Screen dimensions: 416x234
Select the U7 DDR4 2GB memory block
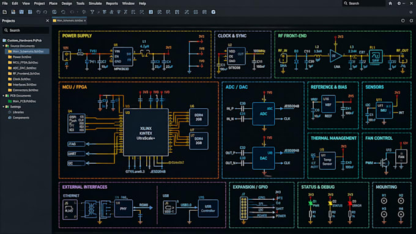tap(199, 141)
